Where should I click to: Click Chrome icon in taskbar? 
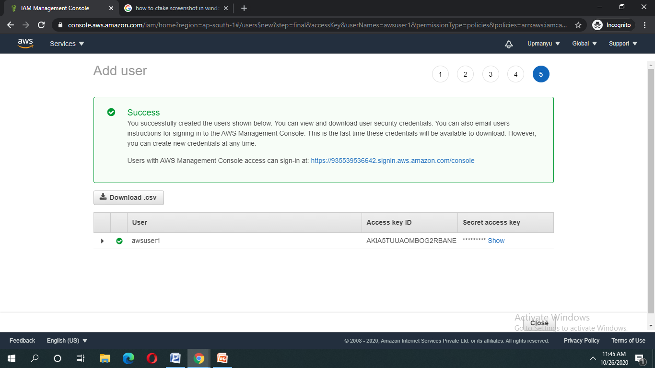click(199, 358)
